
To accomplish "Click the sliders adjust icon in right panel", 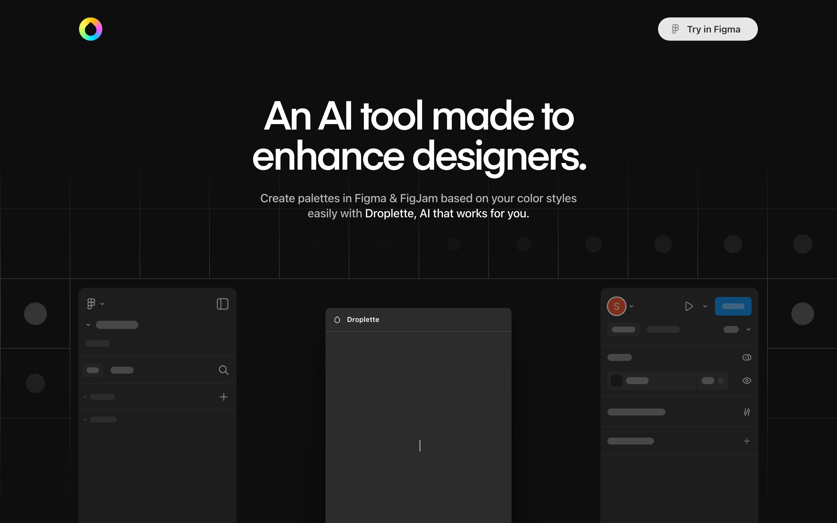I will [x=747, y=412].
